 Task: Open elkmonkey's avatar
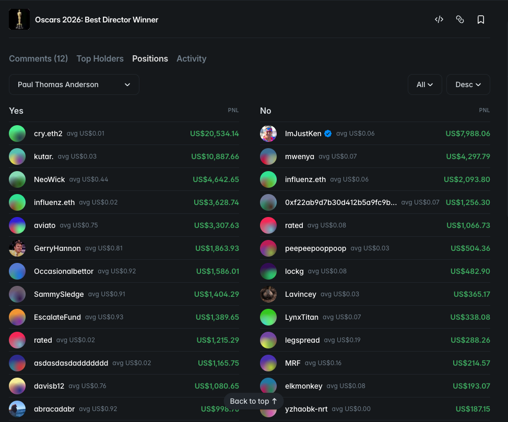click(268, 387)
